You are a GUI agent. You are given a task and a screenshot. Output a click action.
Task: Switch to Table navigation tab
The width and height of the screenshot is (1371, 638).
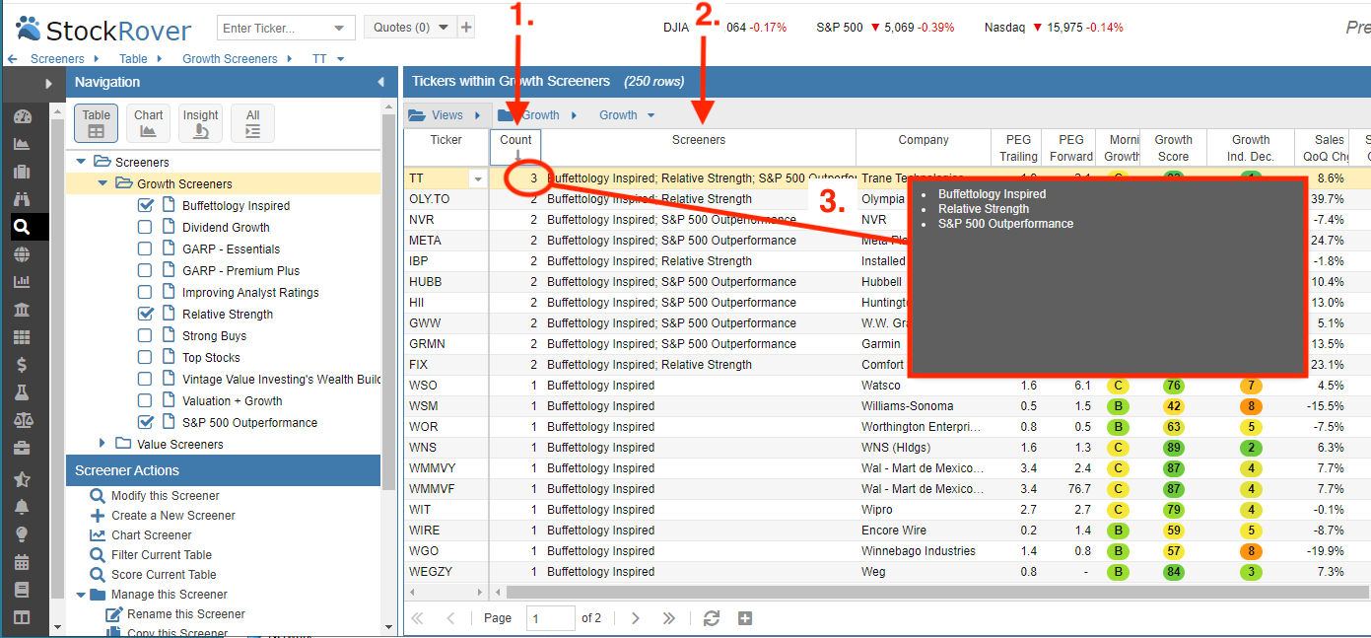click(x=96, y=123)
